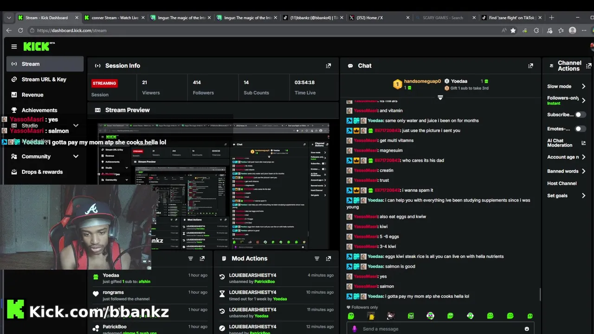Filter the activity feed list

190,258
